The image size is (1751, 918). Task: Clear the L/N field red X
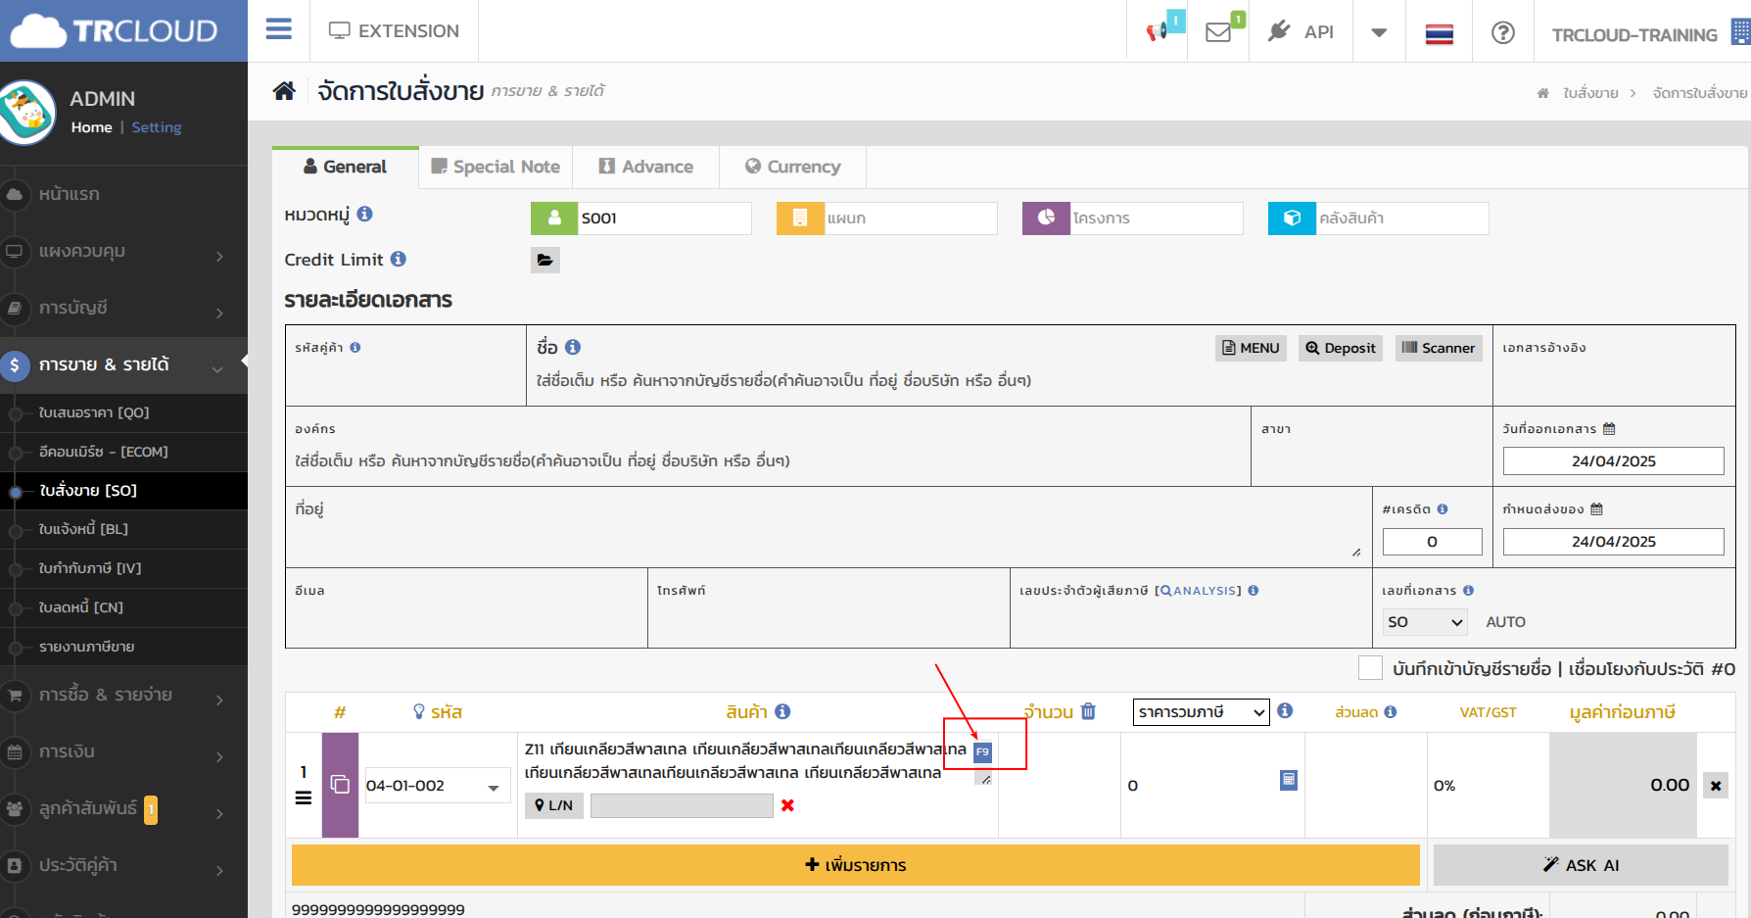[x=787, y=805]
